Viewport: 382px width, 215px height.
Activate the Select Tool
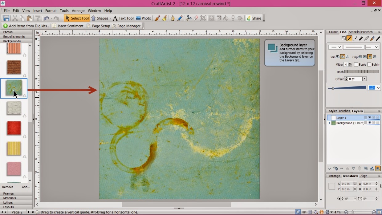coord(77,18)
